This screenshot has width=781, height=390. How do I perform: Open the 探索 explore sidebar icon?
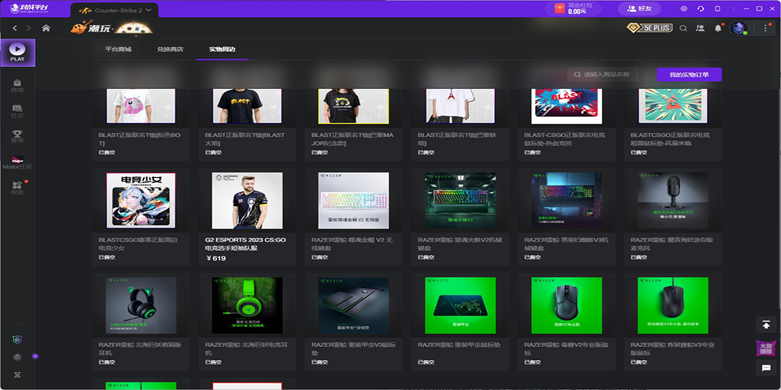[x=17, y=188]
